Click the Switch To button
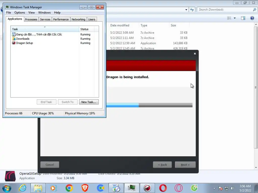Image resolution: width=258 pixels, height=193 pixels. coord(68,102)
